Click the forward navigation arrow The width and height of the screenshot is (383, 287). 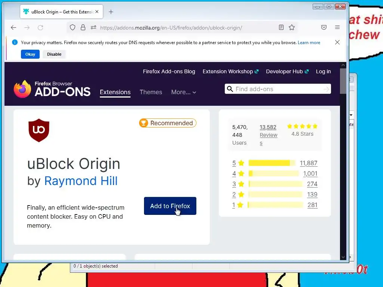click(x=27, y=28)
